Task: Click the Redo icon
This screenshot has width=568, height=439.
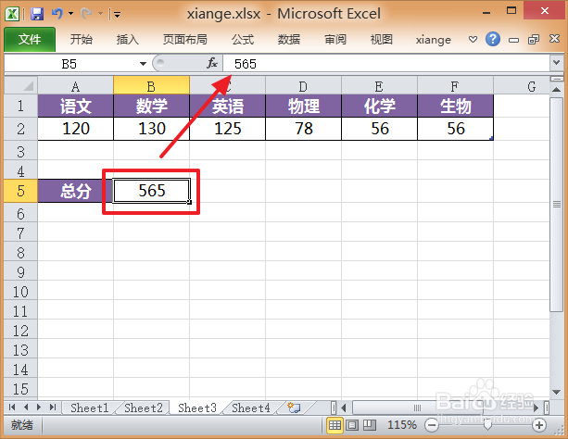Action: [86, 14]
